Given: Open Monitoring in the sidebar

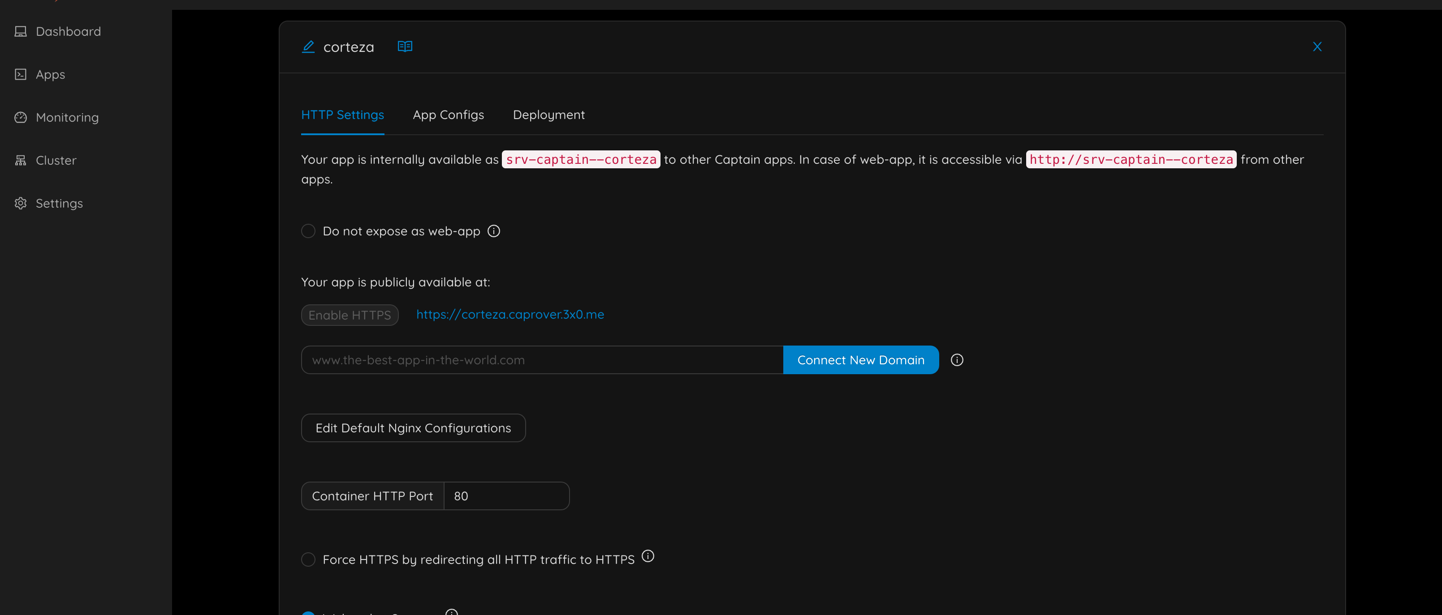Looking at the screenshot, I should click(67, 117).
